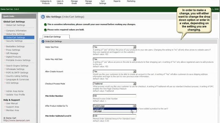The height and width of the screenshot is (123, 220).
Task: Select the Order/Cart Settings tab
Action: click(56, 37)
